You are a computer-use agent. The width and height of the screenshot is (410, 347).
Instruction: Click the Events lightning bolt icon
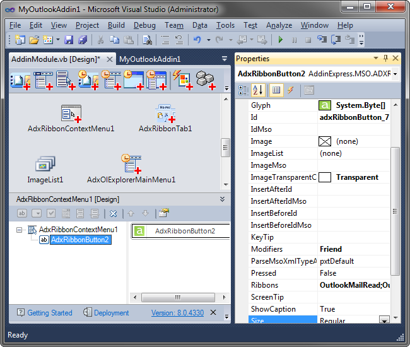point(290,90)
